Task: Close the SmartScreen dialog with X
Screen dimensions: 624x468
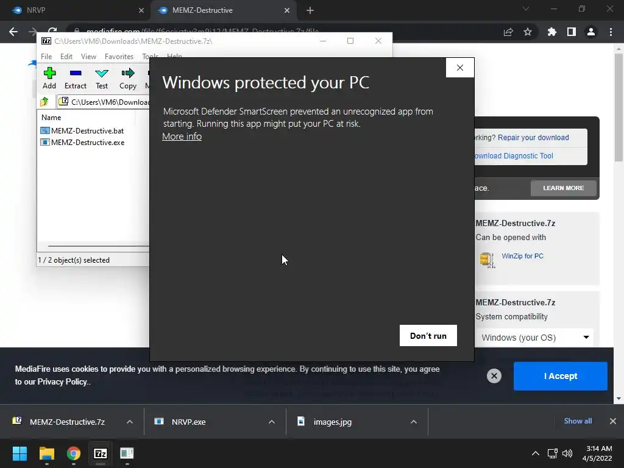Action: point(460,68)
